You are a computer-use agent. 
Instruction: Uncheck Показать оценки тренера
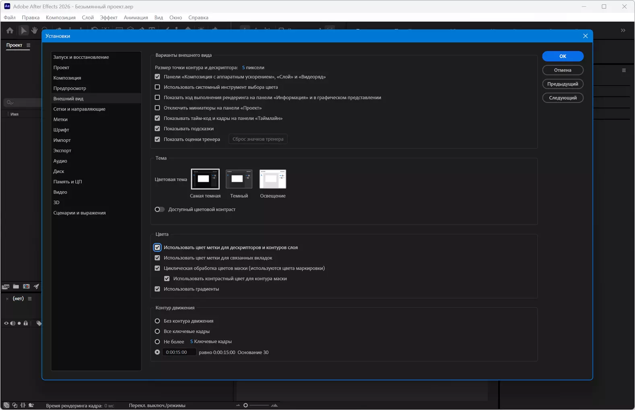click(x=157, y=139)
